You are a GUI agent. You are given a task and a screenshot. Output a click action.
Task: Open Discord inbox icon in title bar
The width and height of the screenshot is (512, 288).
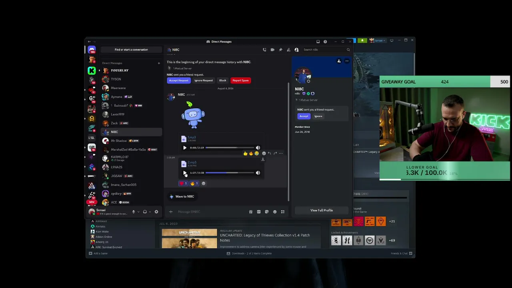coord(318,42)
